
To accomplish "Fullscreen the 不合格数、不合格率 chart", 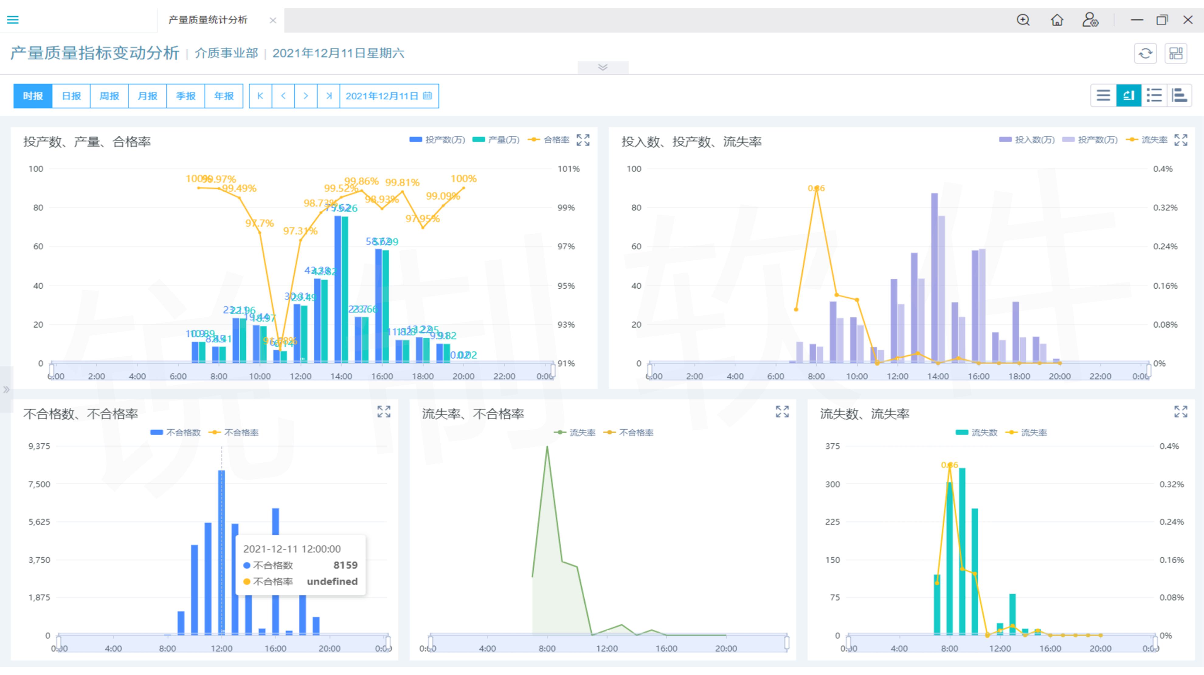I will (384, 412).
